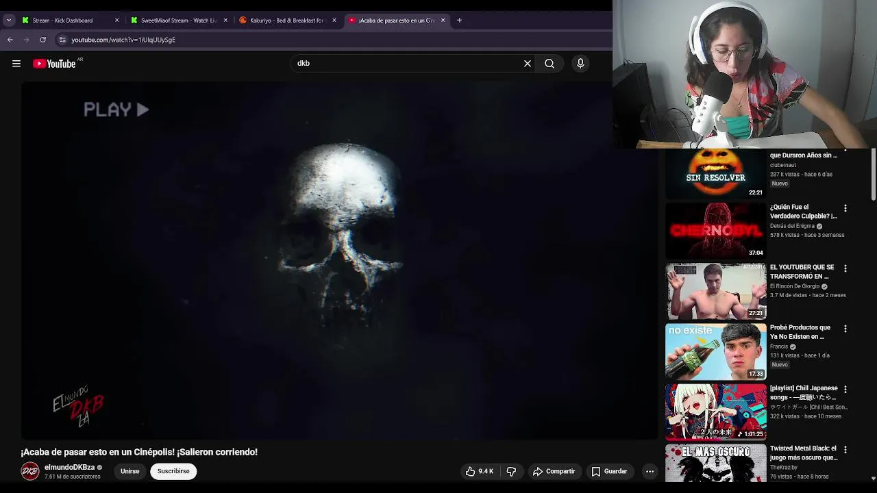Share the video via Compartir
Viewport: 877px width, 493px height.
pos(554,471)
